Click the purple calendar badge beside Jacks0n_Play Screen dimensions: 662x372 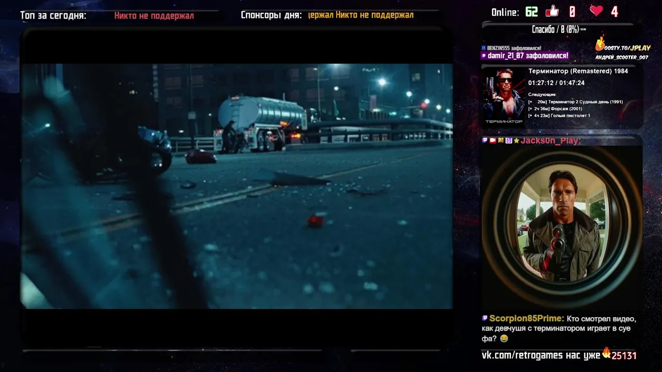[508, 141]
